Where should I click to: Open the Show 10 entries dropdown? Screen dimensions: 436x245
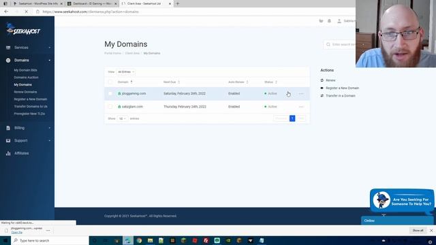coord(123,118)
